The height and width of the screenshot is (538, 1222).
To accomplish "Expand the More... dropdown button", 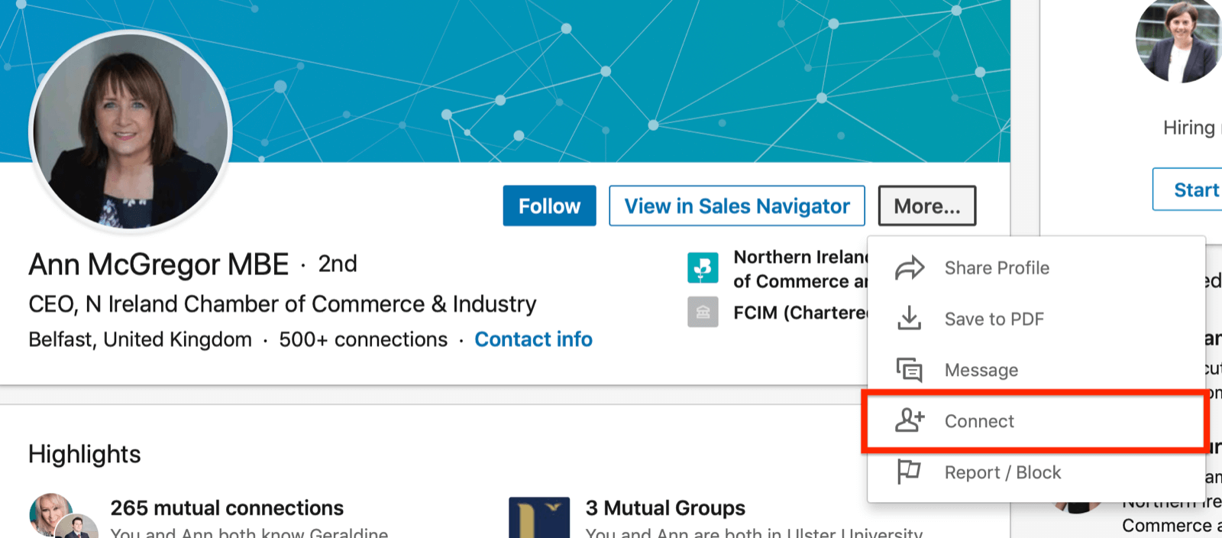I will (926, 206).
